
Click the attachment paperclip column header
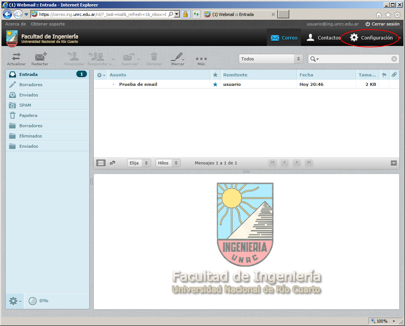[x=394, y=75]
